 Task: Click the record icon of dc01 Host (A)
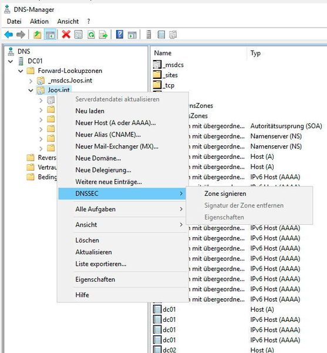coord(157,309)
